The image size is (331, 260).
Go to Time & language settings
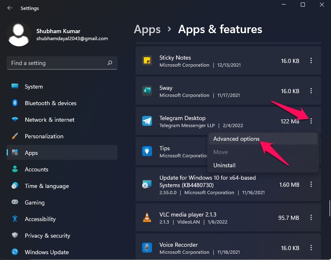pyautogui.click(x=62, y=186)
